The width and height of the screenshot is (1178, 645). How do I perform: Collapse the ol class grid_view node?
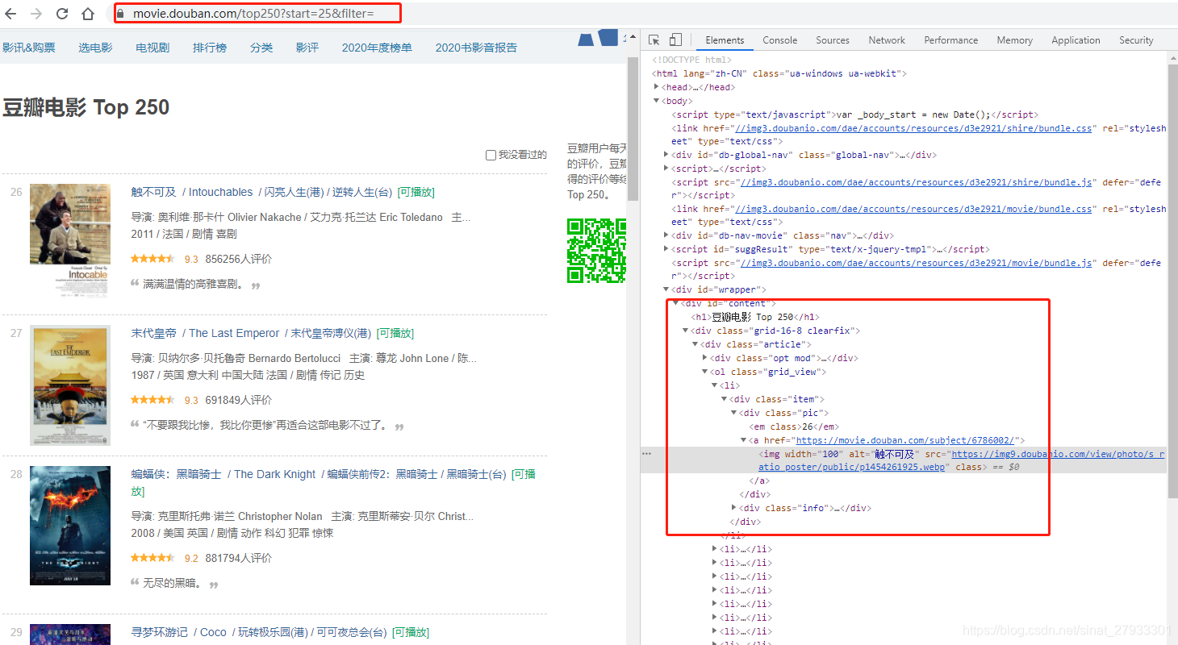pos(705,372)
